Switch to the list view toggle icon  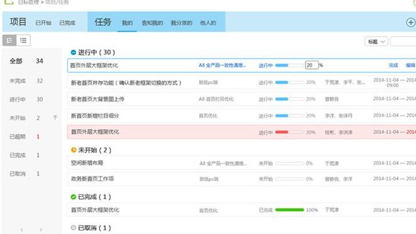(x=23, y=40)
